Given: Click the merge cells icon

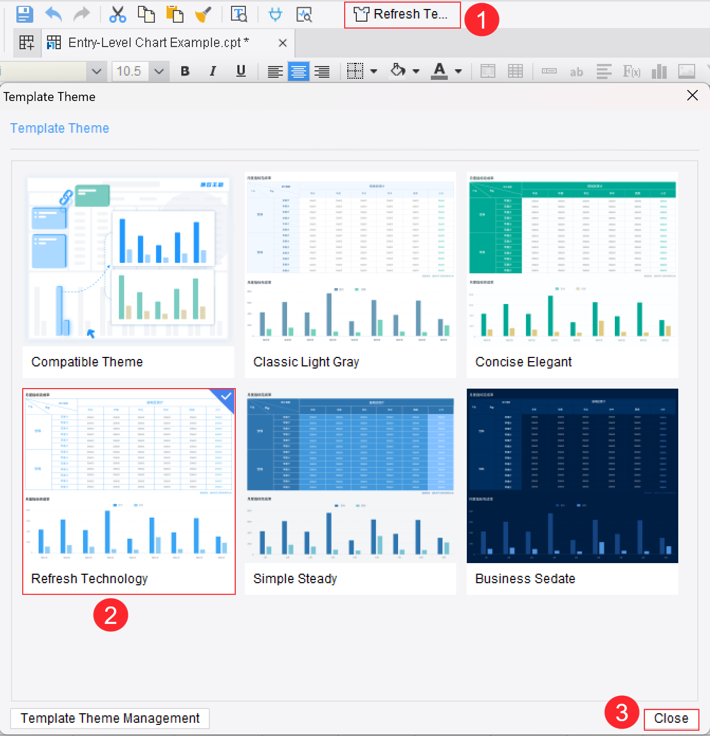Looking at the screenshot, I should point(487,71).
